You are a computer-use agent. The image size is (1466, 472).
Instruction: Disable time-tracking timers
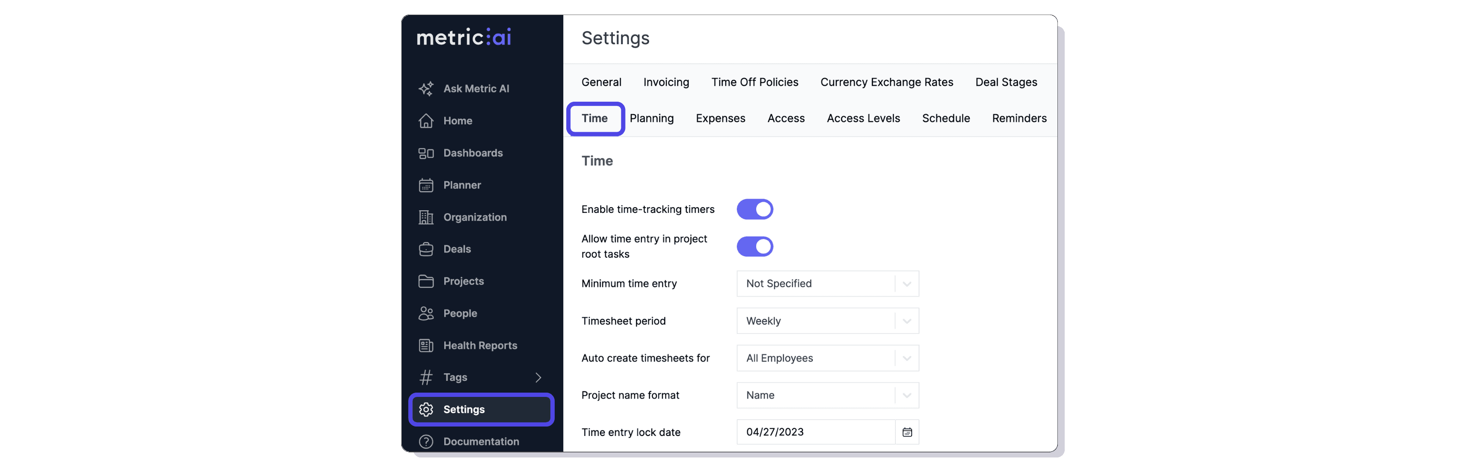754,209
